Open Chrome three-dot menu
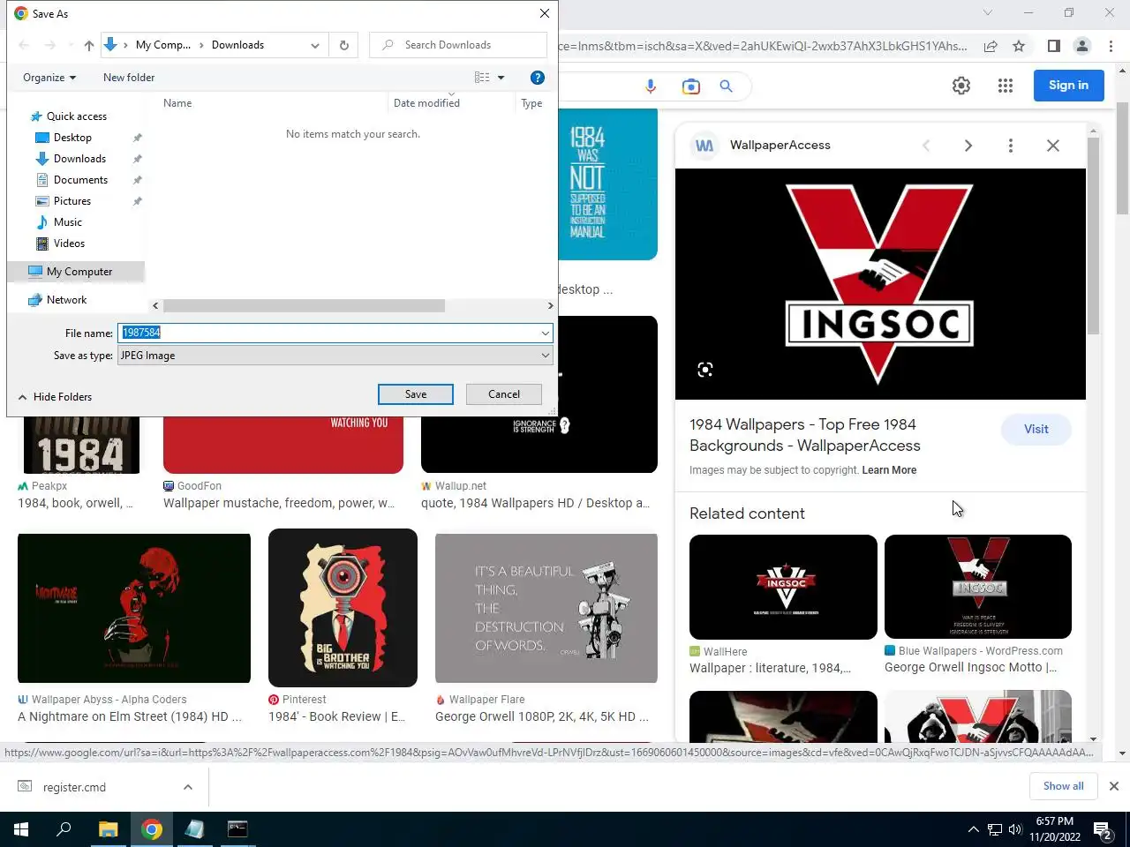This screenshot has width=1130, height=847. [x=1111, y=46]
